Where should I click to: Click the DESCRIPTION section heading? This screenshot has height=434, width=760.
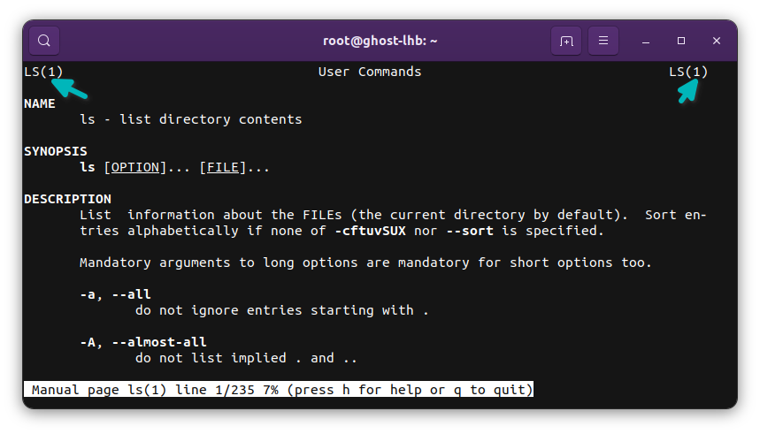(x=68, y=199)
